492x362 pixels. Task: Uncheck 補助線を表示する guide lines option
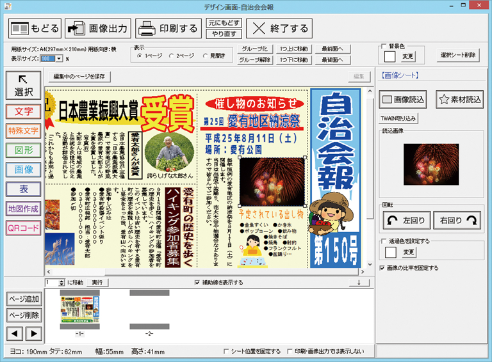(197, 282)
